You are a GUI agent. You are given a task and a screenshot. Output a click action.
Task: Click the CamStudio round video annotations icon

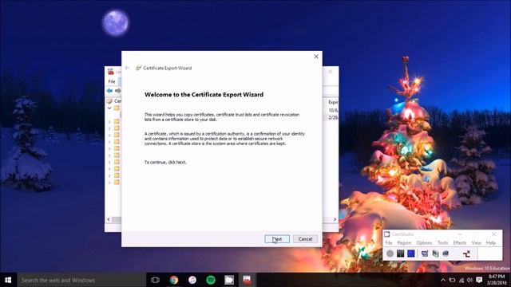click(x=446, y=254)
